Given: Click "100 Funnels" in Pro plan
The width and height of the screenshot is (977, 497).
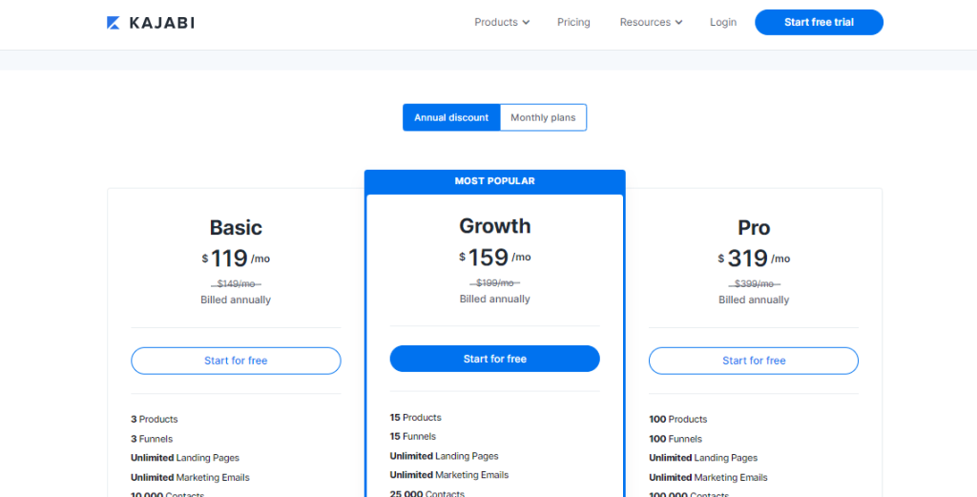Looking at the screenshot, I should tap(675, 439).
